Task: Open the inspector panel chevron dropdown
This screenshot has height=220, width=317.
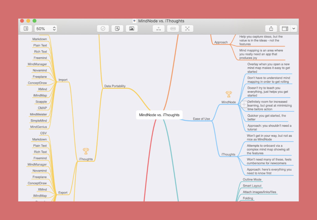Action: (x=294, y=29)
